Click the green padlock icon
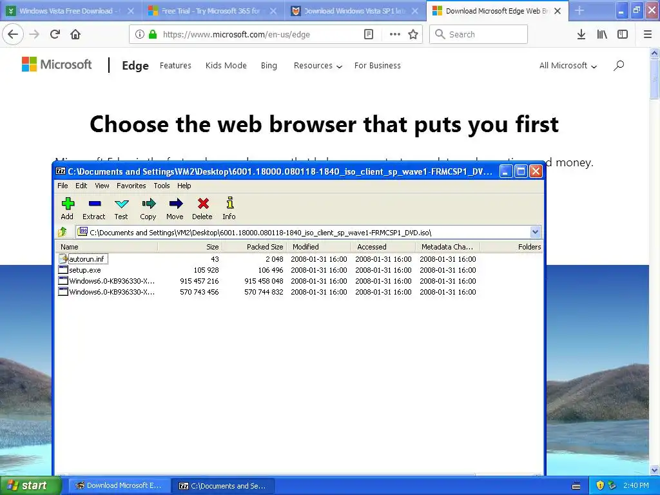Viewport: 660px width, 495px height. 153,35
